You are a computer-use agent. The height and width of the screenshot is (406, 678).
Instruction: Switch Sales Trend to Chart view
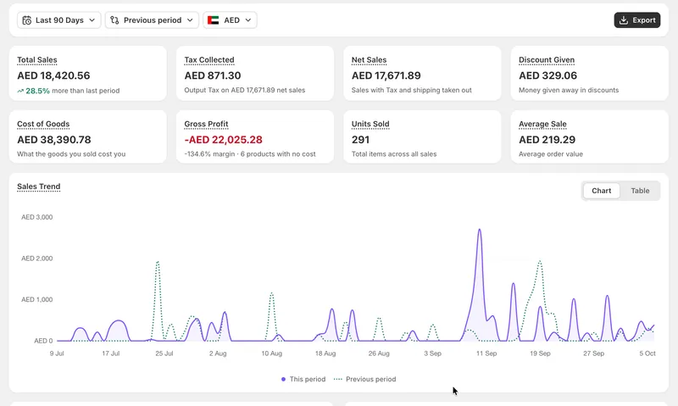pos(602,191)
